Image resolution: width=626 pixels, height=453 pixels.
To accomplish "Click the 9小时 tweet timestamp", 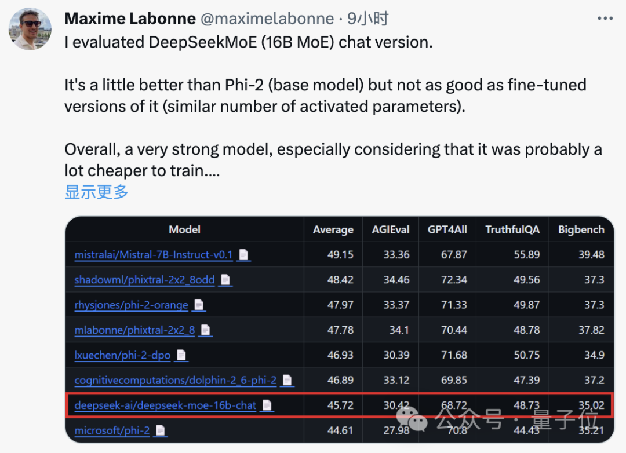I will 367,19.
